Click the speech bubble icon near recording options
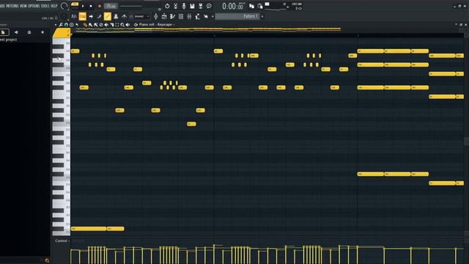The width and height of the screenshot is (469, 264). click(x=209, y=6)
